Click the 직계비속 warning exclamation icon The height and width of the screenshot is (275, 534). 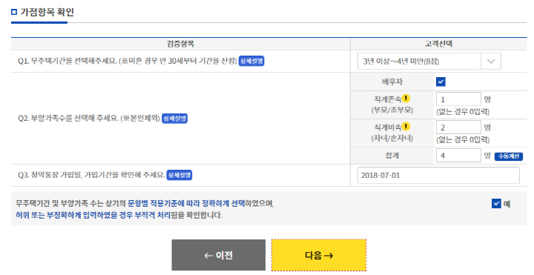click(406, 127)
